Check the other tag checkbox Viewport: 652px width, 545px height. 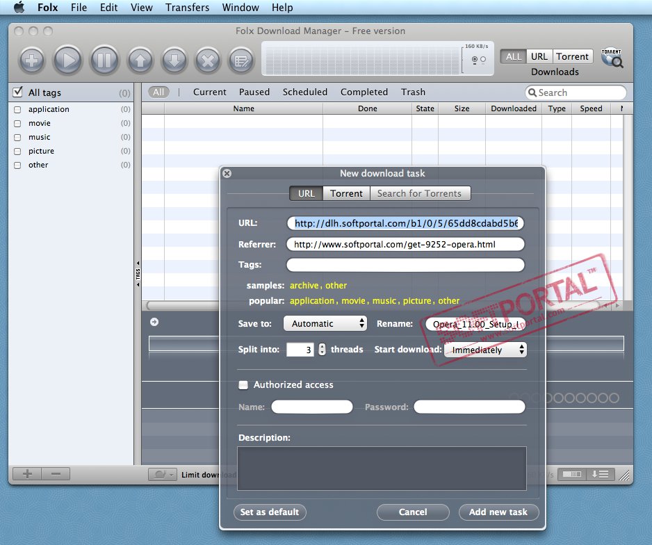point(17,165)
